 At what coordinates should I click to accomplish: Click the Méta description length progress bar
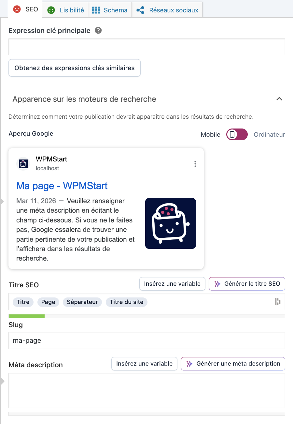pos(147,414)
